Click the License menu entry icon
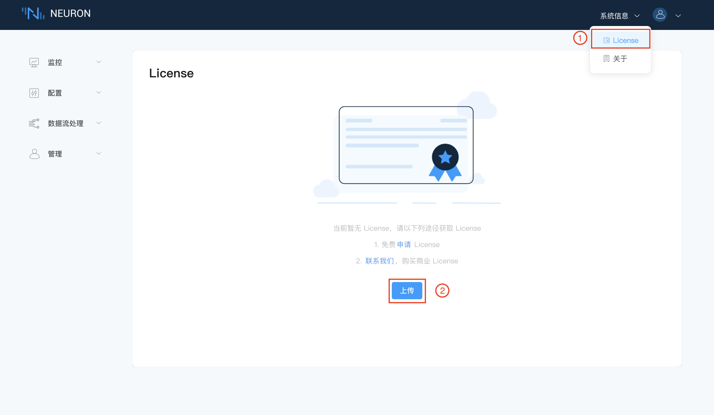The width and height of the screenshot is (714, 415). pyautogui.click(x=606, y=40)
